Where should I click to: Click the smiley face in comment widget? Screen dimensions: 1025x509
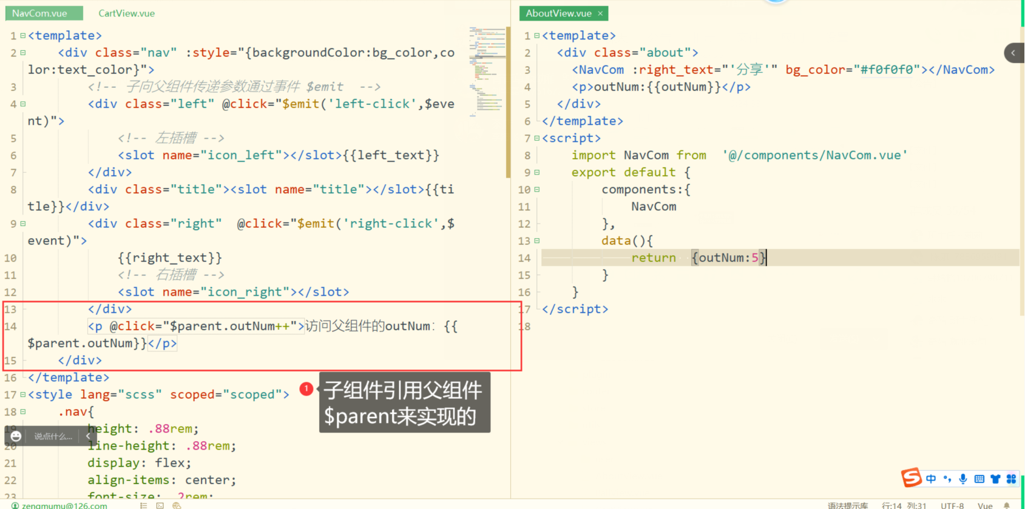pyautogui.click(x=16, y=436)
